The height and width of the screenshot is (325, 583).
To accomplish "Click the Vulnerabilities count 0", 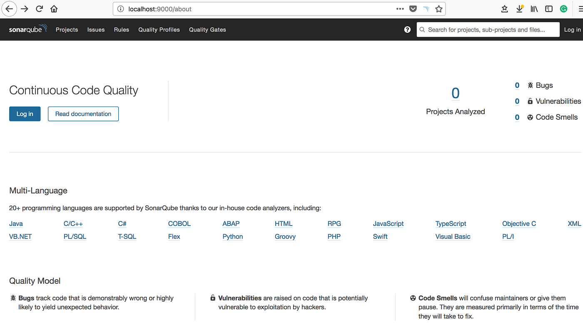I will pyautogui.click(x=517, y=101).
